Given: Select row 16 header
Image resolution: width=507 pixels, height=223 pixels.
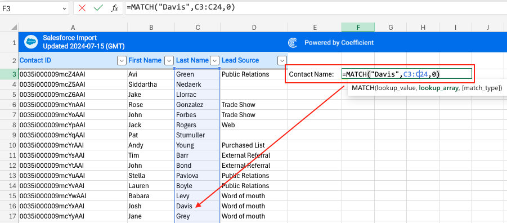Looking at the screenshot, I should (9, 206).
